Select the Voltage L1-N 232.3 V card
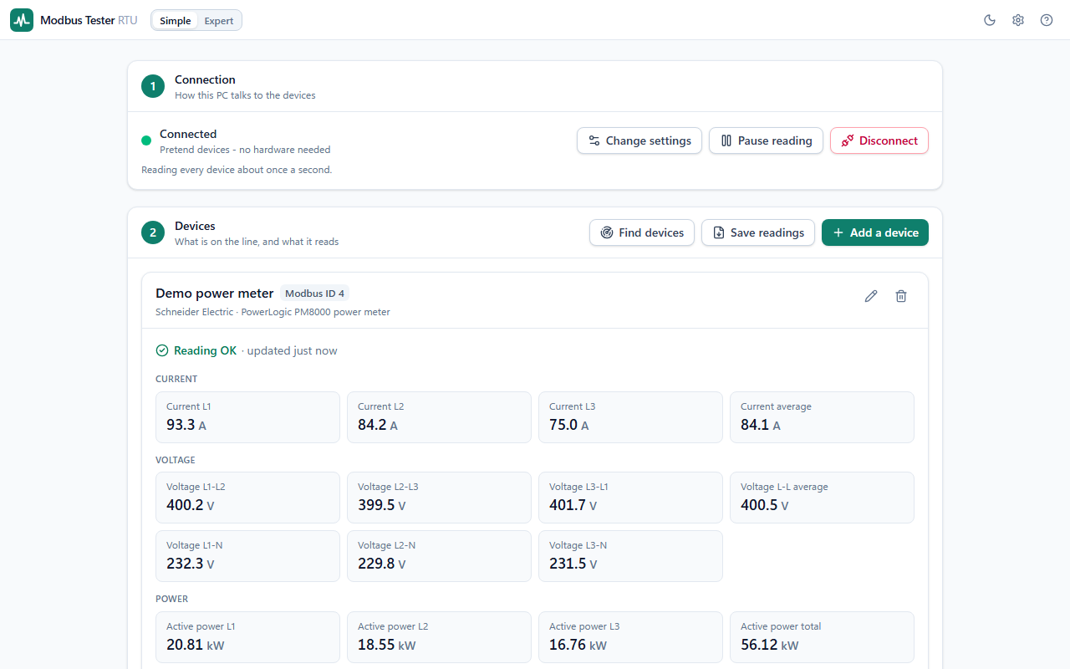1070x669 pixels. point(247,556)
